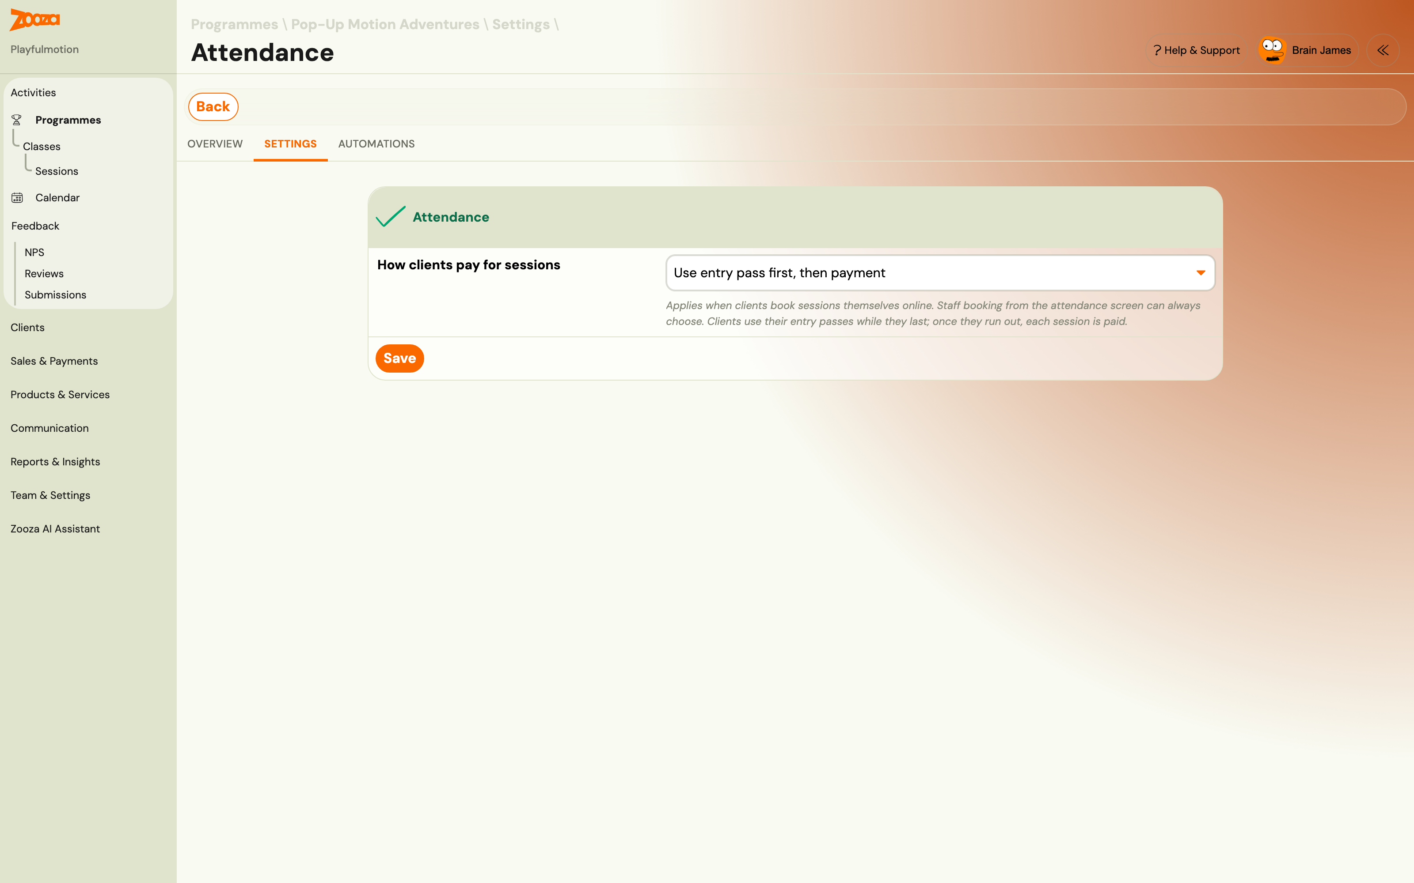
Task: Click the Attendance card heading
Action: pos(451,217)
